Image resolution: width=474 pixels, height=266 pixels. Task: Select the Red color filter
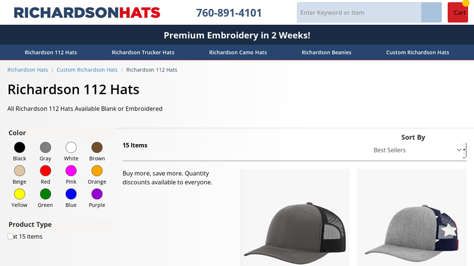(46, 171)
